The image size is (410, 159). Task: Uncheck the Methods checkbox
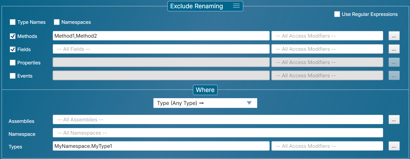click(13, 36)
